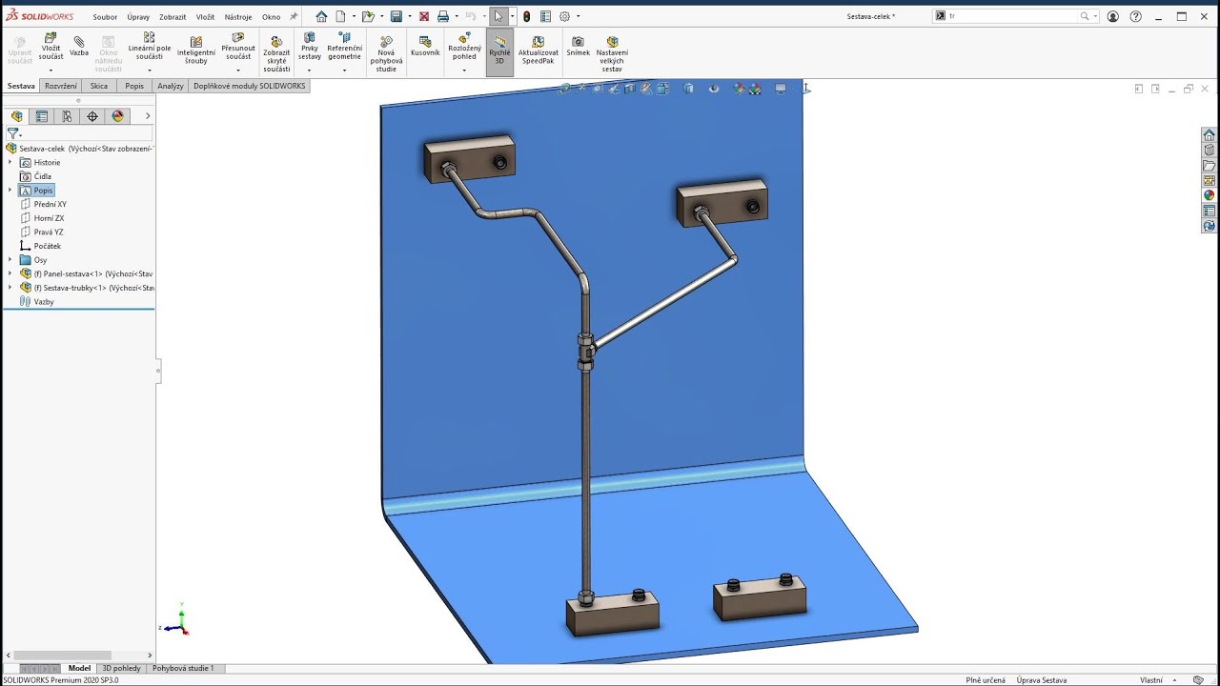Click Hide/Show items eye icon in viewport
The height and width of the screenshot is (686, 1220).
tap(714, 89)
